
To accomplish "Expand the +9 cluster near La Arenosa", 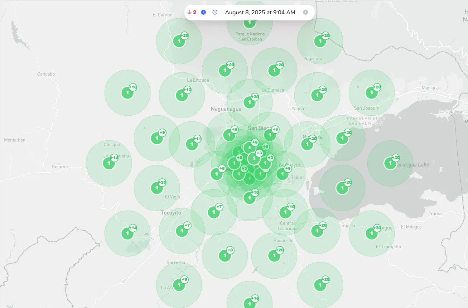I will click(179, 285).
